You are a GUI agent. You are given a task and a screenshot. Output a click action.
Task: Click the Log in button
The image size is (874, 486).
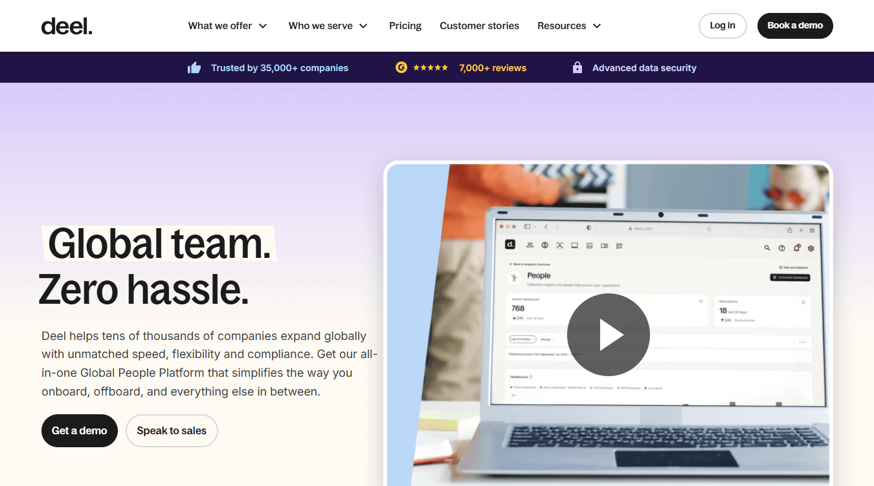pos(723,26)
